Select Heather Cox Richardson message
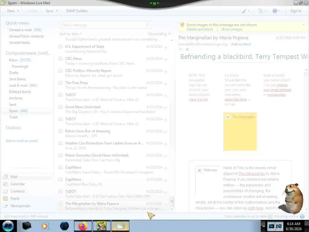The image size is (309, 232). pyautogui.click(x=112, y=145)
